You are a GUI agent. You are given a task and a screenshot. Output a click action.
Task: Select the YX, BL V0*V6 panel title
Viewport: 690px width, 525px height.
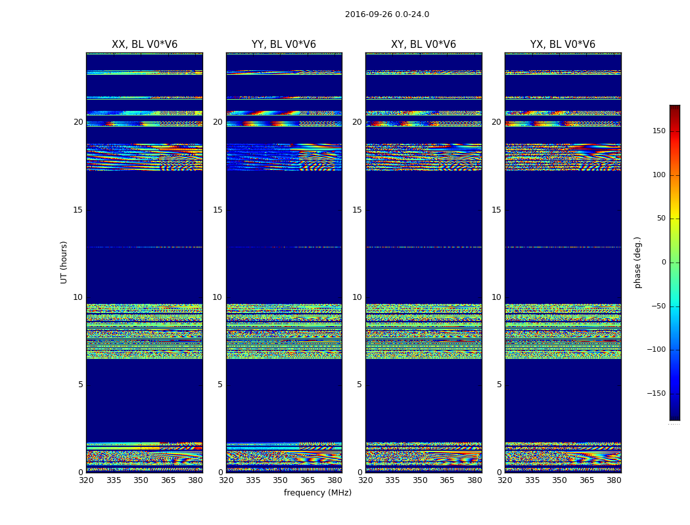(x=563, y=45)
